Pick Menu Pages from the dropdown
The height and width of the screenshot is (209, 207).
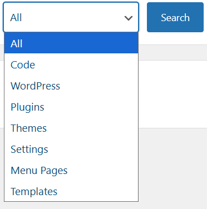(x=71, y=171)
